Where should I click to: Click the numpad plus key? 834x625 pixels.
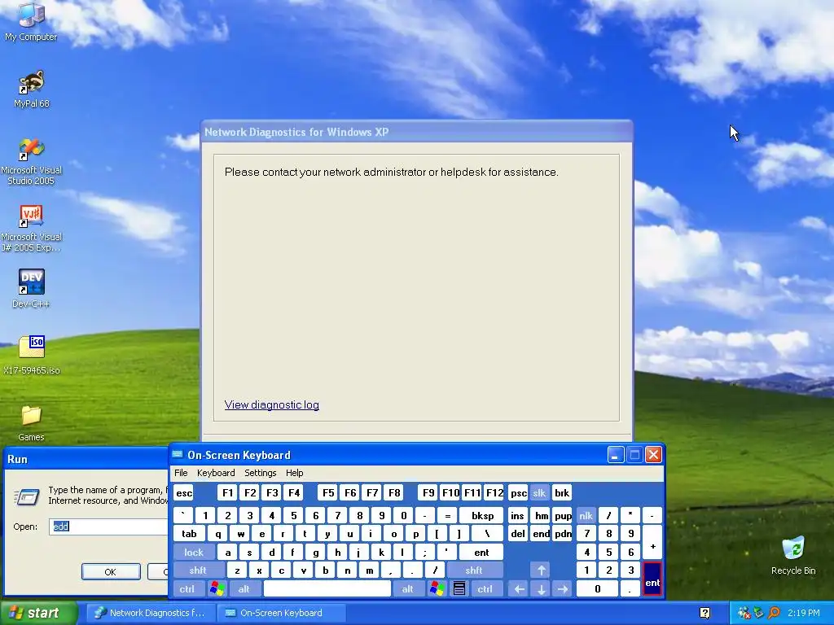click(x=652, y=543)
